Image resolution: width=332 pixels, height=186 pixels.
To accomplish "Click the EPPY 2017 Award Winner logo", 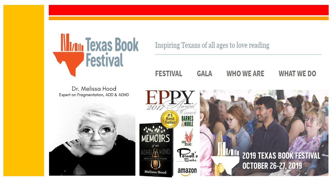I will 170,100.
